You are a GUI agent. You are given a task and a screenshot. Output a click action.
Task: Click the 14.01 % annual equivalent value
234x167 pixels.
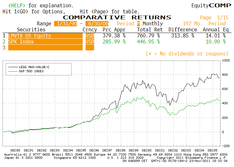pyautogui.click(x=216, y=36)
